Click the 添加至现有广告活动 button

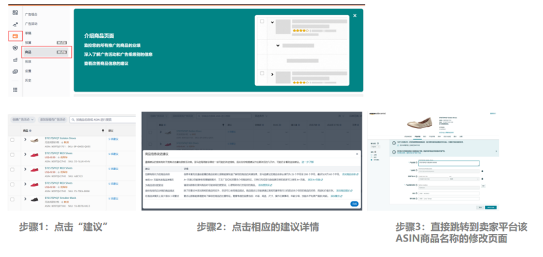coord(52,120)
